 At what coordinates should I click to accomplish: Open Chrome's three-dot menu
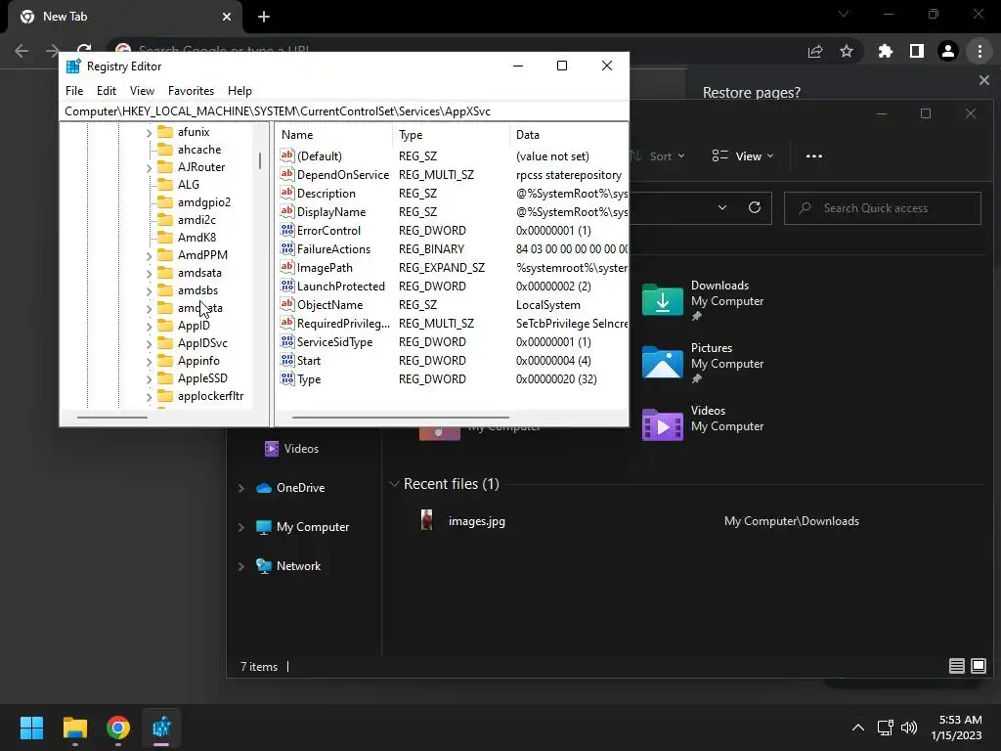(x=979, y=51)
